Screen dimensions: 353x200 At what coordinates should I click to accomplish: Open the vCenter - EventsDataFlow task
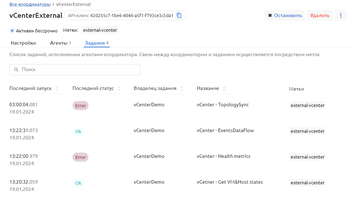[225, 131]
